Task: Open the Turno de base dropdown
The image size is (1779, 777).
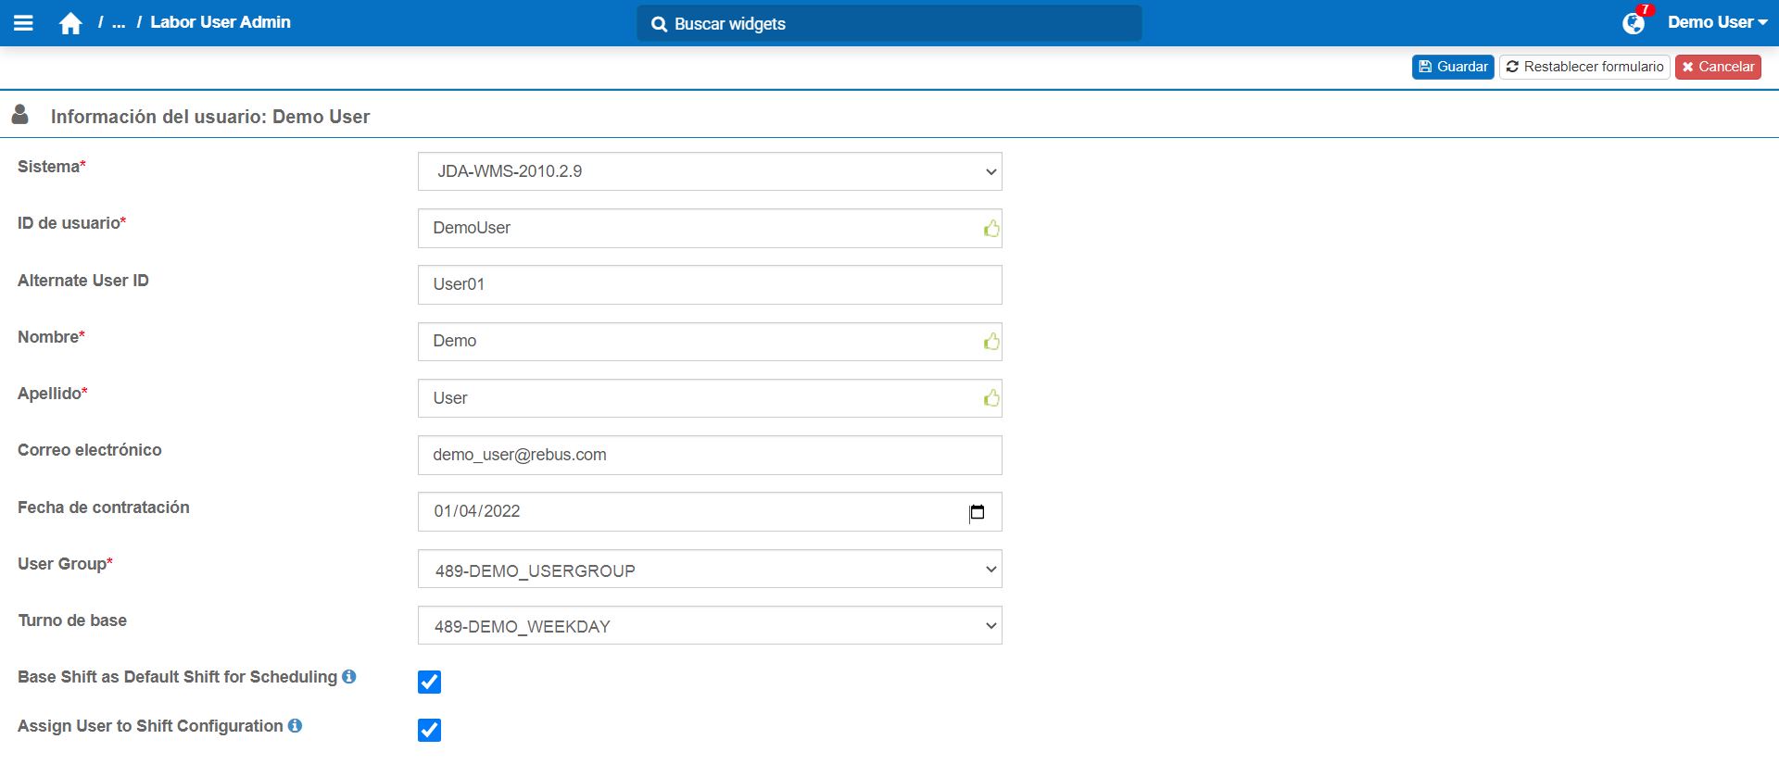Action: pos(710,626)
